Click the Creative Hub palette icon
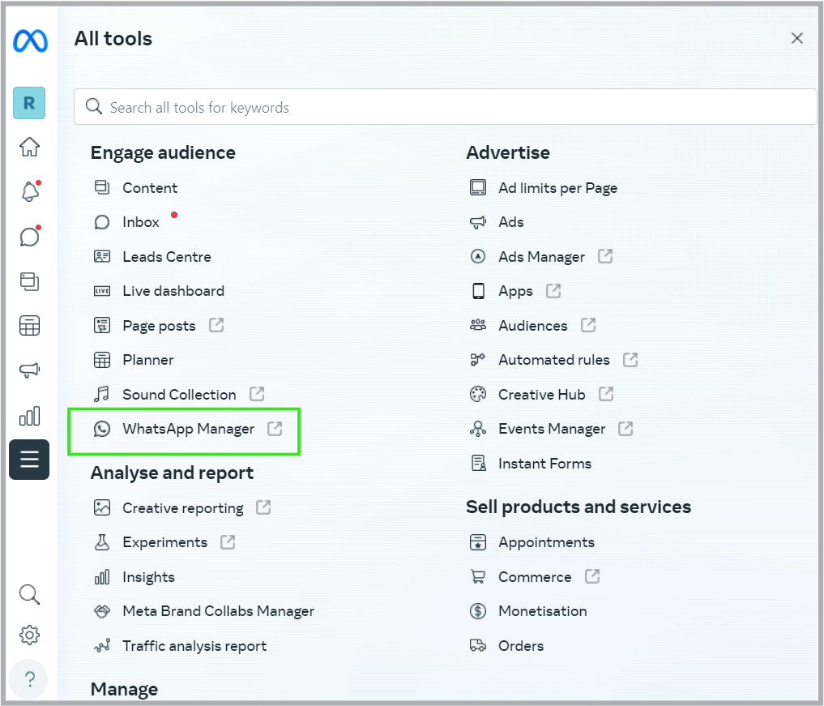The width and height of the screenshot is (824, 706). coord(478,394)
